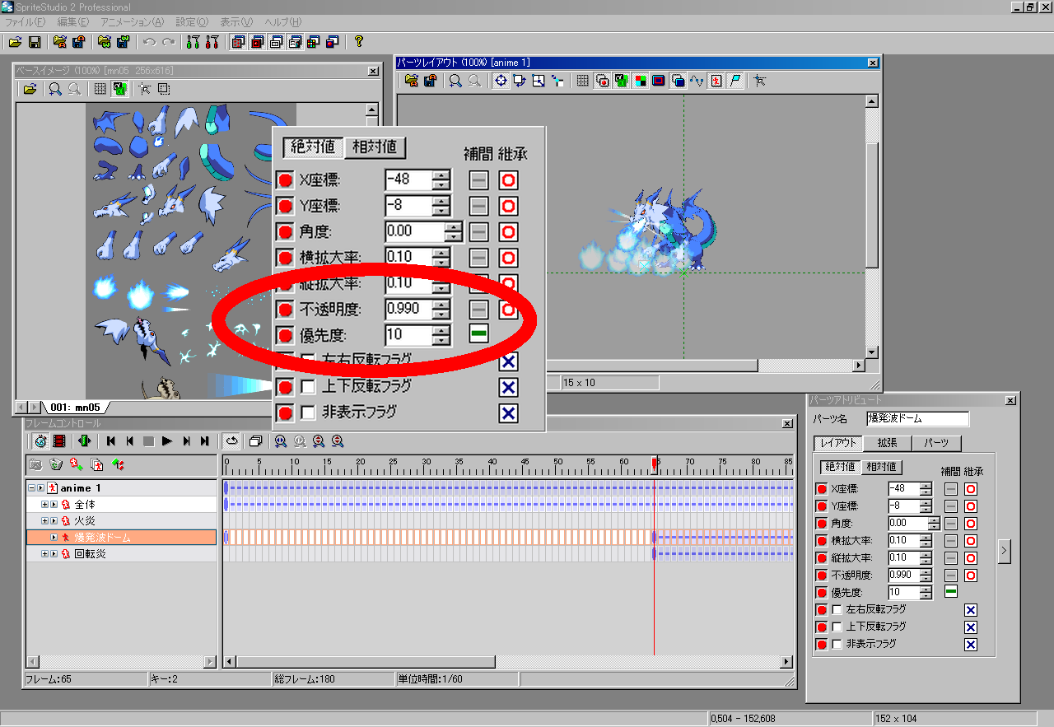Viewport: 1054px width, 727px height.
Task: Click the arrow toggle beside 爆発波ドーム row
Action: click(54, 537)
